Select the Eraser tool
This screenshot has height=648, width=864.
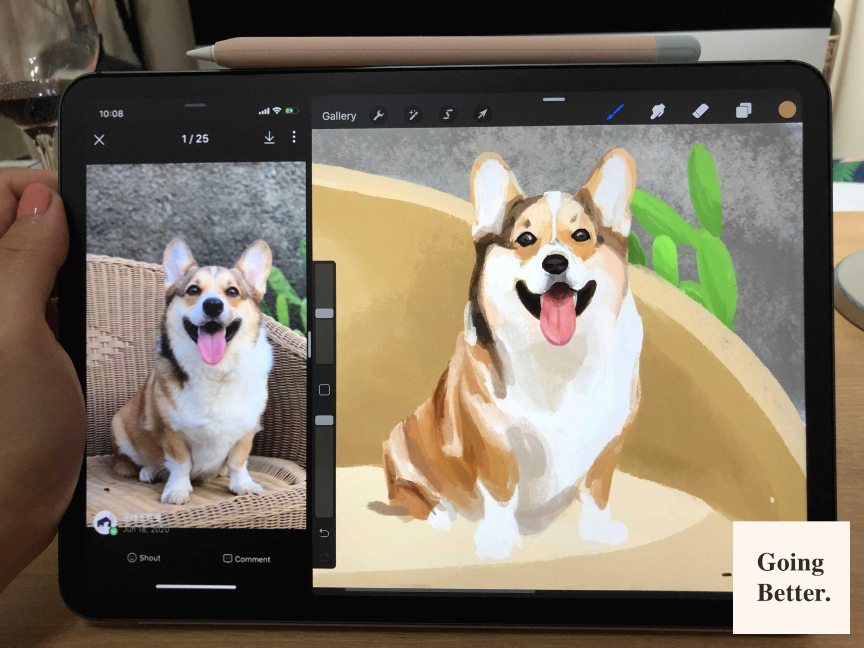700,111
